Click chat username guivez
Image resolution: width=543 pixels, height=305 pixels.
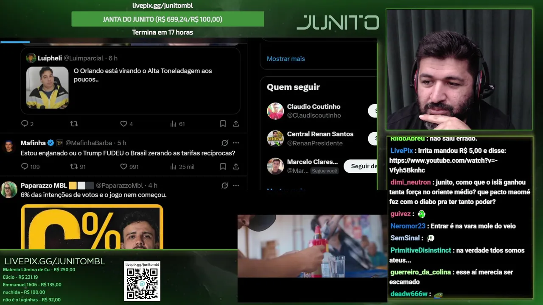(x=400, y=214)
